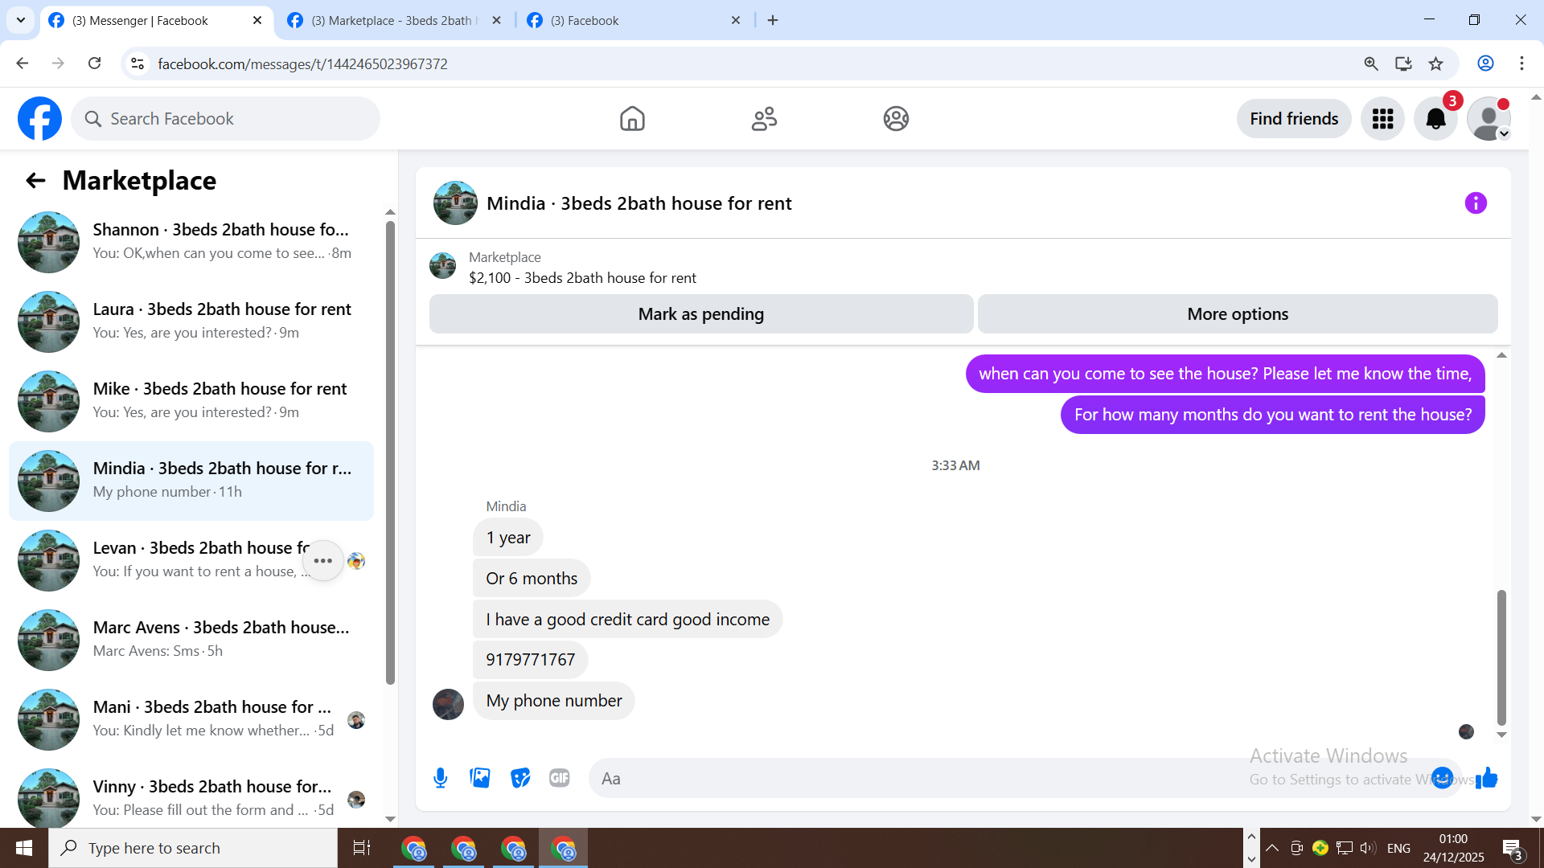Send a thumbs up like
1544x868 pixels.
[1487, 778]
